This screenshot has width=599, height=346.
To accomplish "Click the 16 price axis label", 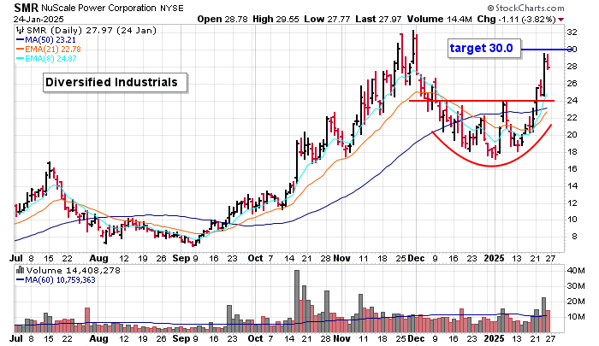I will [572, 169].
